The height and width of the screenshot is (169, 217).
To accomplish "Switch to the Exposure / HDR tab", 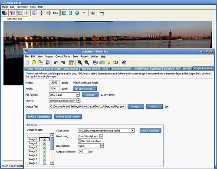I will click(172, 69).
